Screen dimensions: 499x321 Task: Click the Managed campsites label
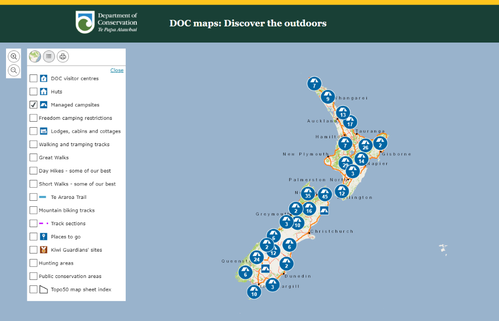tap(75, 105)
